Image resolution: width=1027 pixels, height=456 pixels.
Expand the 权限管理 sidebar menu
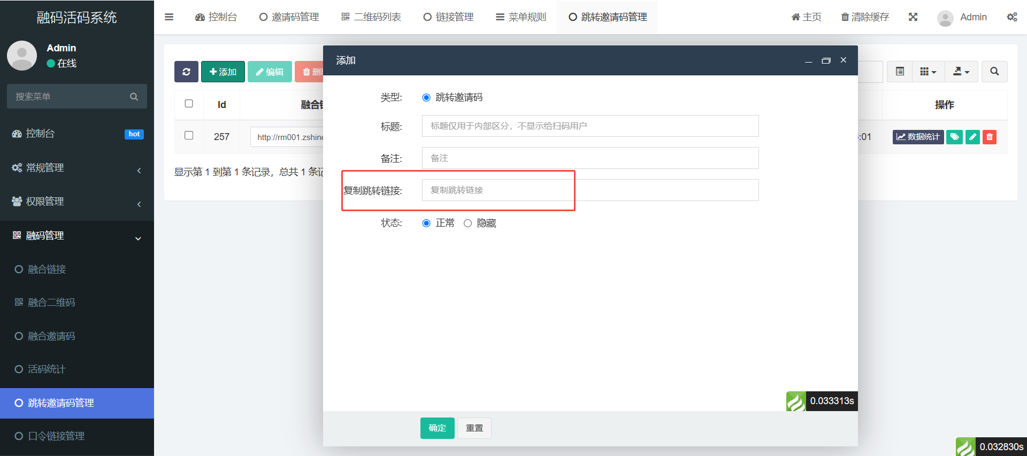tap(77, 202)
